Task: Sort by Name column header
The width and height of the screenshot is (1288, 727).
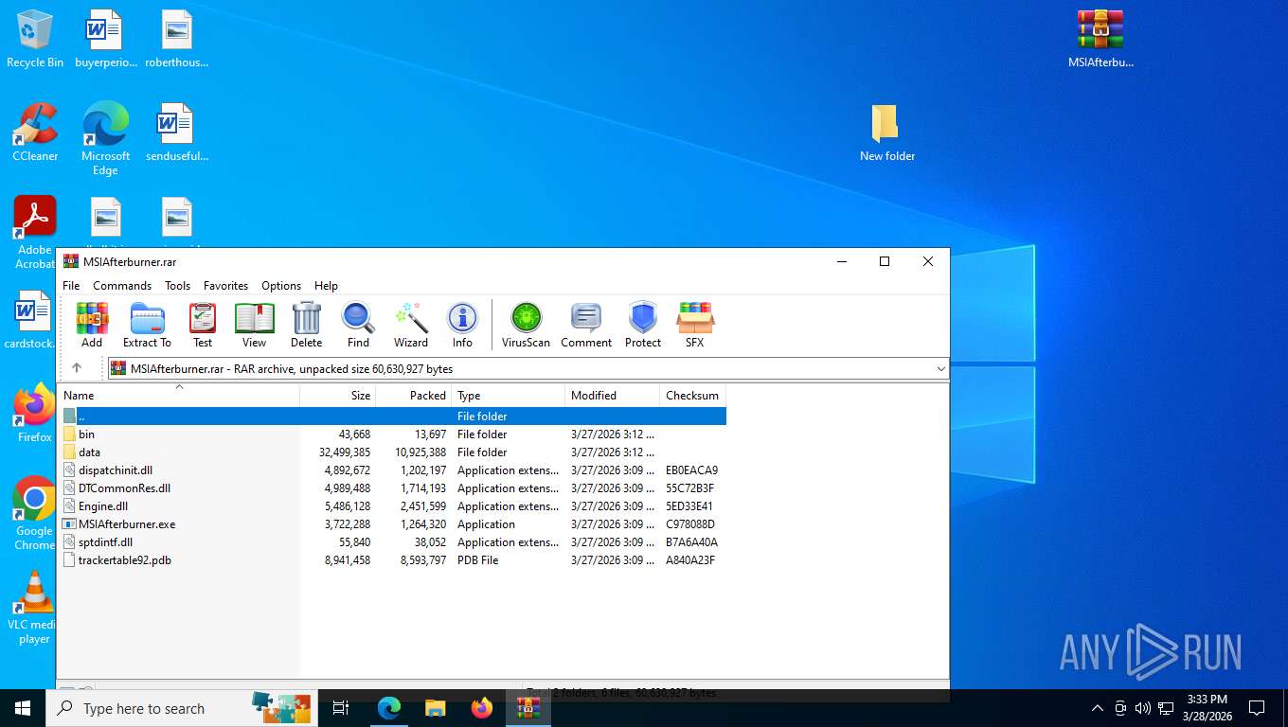Action: click(179, 396)
